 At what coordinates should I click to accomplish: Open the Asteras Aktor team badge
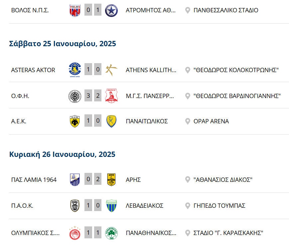point(75,70)
